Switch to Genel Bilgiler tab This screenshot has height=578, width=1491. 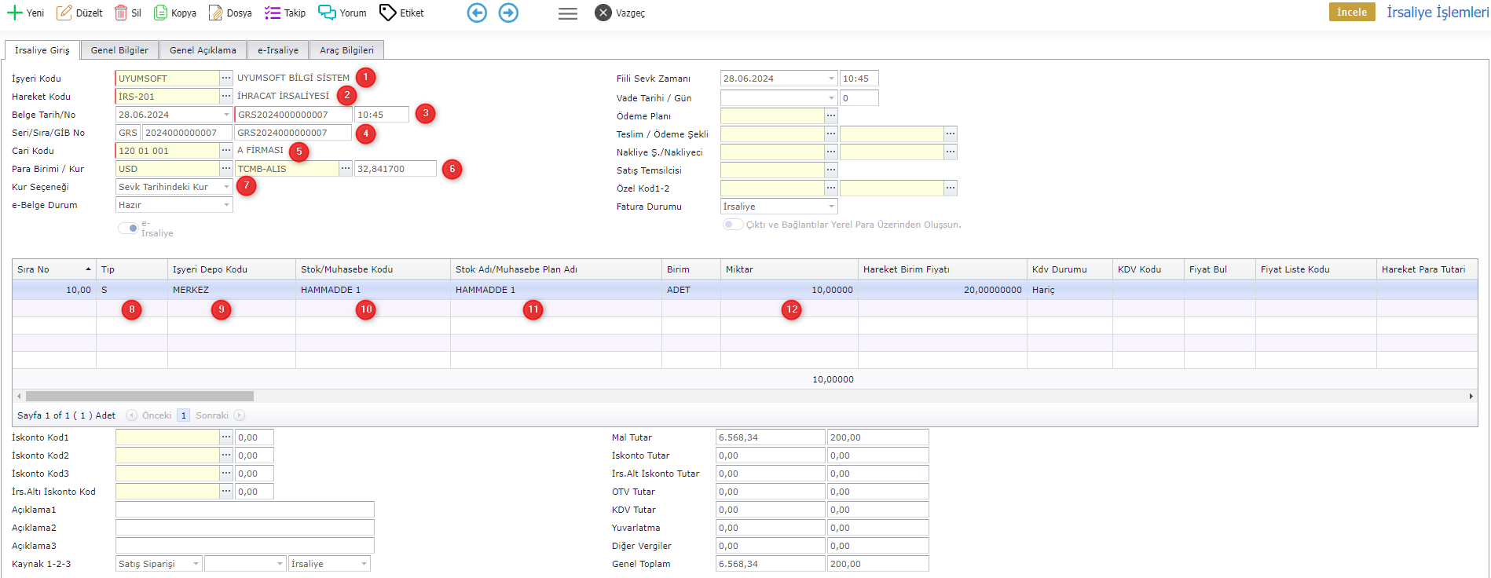pyautogui.click(x=119, y=50)
